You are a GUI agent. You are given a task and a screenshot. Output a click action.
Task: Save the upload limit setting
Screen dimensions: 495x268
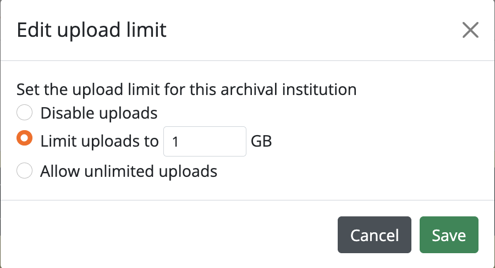point(449,236)
